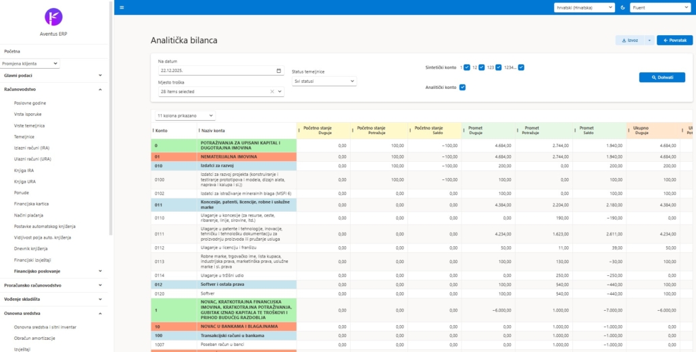
Task: Select Temeljnice from the sidebar menu
Action: pos(24,137)
